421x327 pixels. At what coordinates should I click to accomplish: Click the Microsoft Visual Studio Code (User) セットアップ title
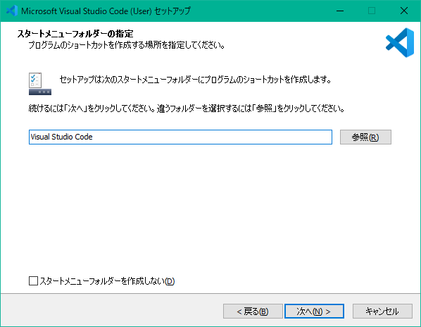(106, 11)
